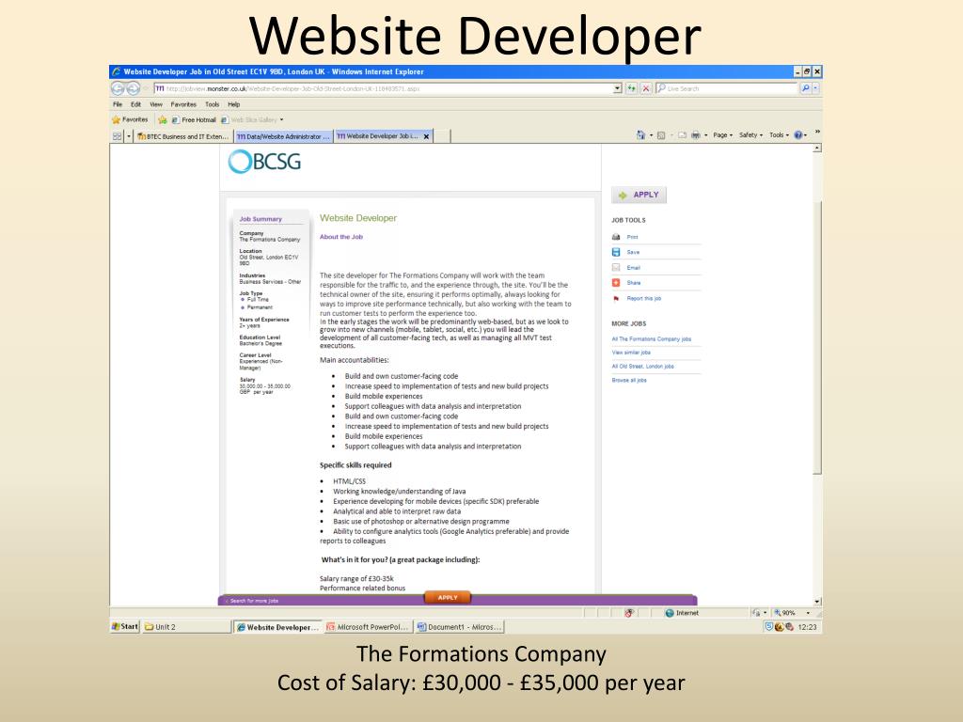
Task: Click the printer icon in Job Tools
Action: [x=616, y=237]
